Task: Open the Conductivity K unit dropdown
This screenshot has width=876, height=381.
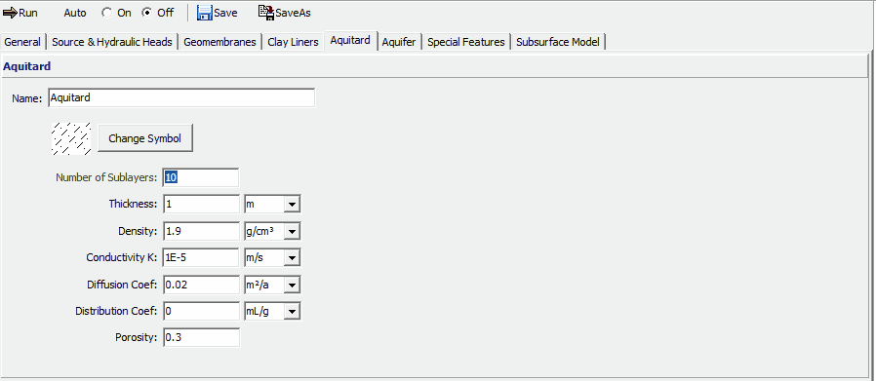Action: pyautogui.click(x=293, y=257)
